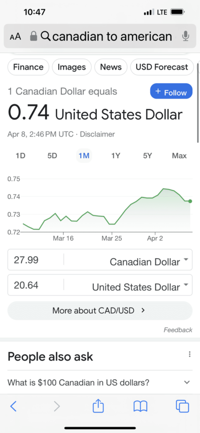The width and height of the screenshot is (200, 433).
Task: Switch chart to Max range
Action: tap(179, 156)
